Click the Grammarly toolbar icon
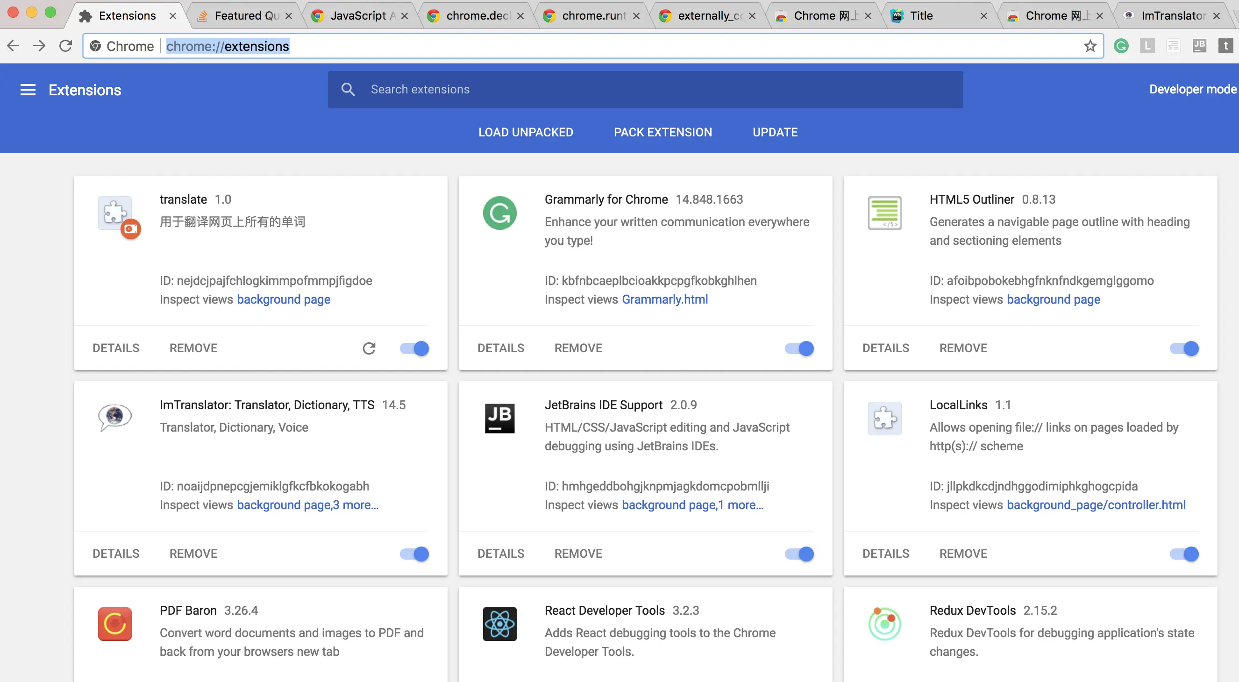This screenshot has width=1239, height=682. [x=1121, y=46]
